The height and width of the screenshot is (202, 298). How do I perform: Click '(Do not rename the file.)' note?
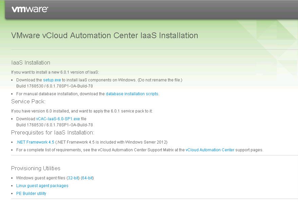pos(160,80)
